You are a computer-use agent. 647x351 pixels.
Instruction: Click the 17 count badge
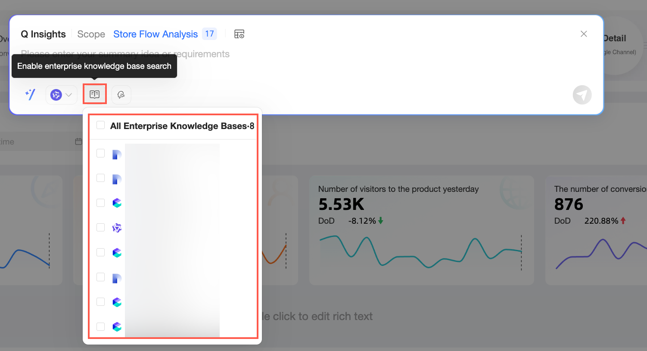click(209, 34)
